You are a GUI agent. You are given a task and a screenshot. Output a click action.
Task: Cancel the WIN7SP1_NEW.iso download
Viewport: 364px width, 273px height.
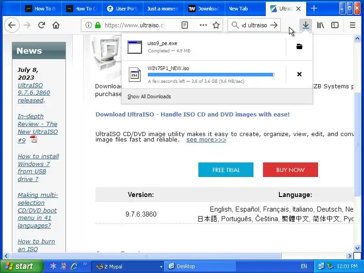pyautogui.click(x=299, y=74)
